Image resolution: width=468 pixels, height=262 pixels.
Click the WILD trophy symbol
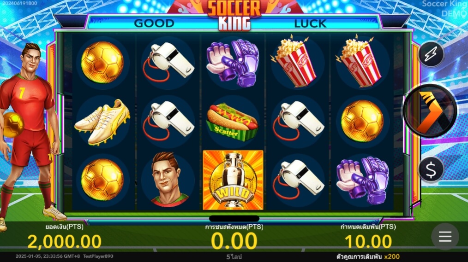[233, 180]
